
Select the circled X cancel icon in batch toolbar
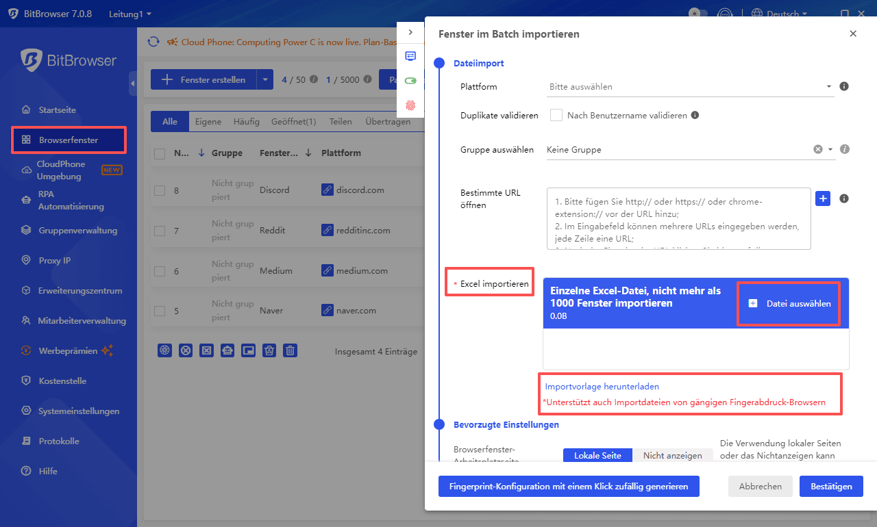pos(186,350)
